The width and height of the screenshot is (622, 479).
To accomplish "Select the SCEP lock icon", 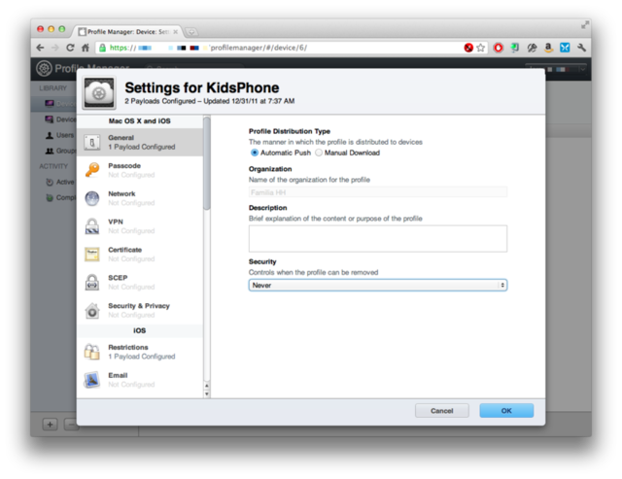I will click(x=92, y=283).
